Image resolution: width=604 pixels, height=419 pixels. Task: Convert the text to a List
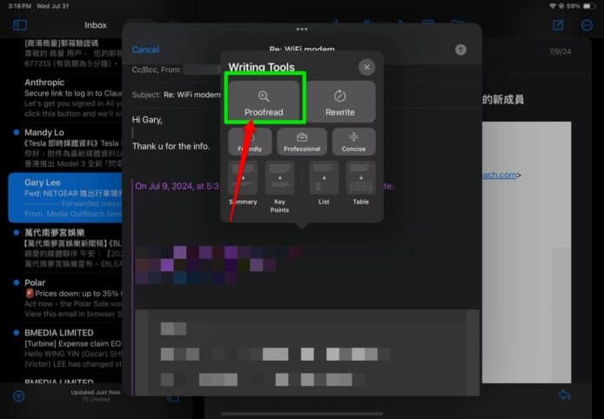coord(324,183)
